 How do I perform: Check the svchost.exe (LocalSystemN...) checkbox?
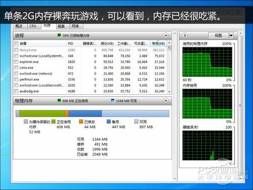[x=16, y=56]
